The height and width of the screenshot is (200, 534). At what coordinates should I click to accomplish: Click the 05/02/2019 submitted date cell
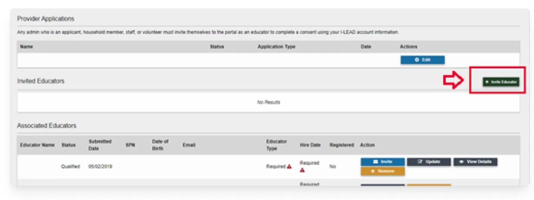coord(100,167)
